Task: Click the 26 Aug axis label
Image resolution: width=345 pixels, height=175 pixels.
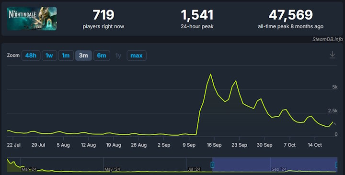Action: point(138,145)
